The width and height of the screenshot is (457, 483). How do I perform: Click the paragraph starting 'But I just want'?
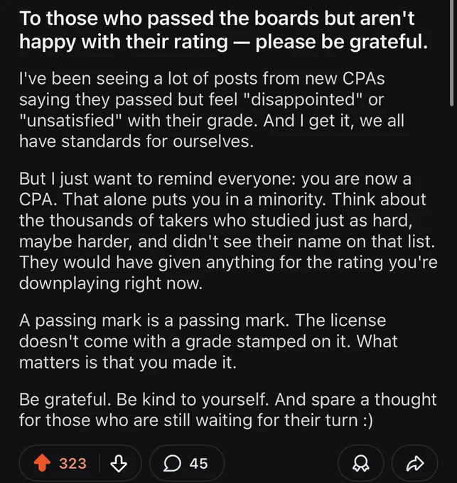pyautogui.click(x=228, y=231)
